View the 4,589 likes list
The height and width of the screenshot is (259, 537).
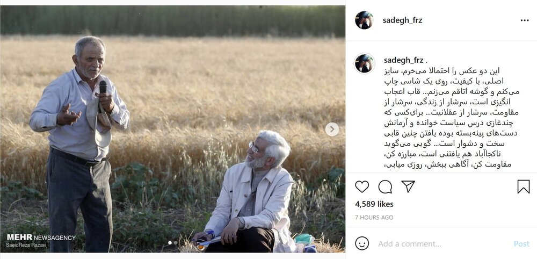click(374, 204)
